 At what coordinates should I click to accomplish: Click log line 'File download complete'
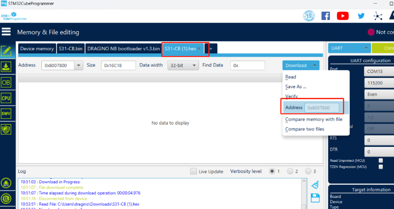tap(52, 187)
